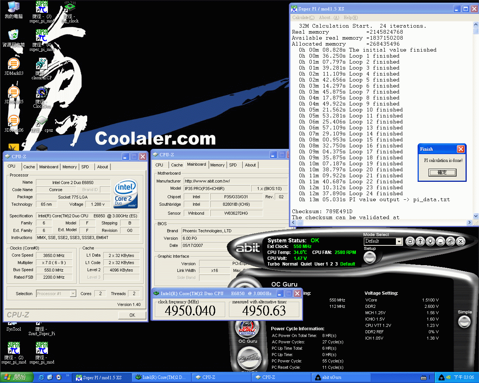Select the green Default mode in abit uGuru status

[x=348, y=264]
